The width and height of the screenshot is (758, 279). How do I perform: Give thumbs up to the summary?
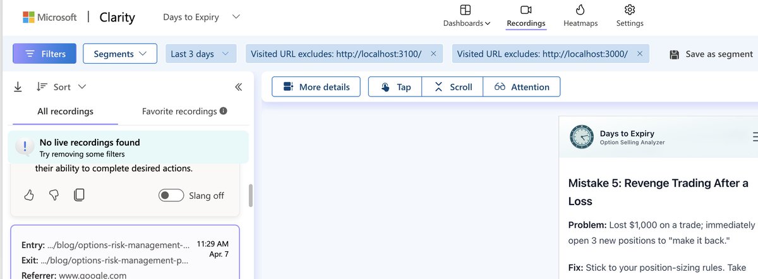click(x=28, y=195)
